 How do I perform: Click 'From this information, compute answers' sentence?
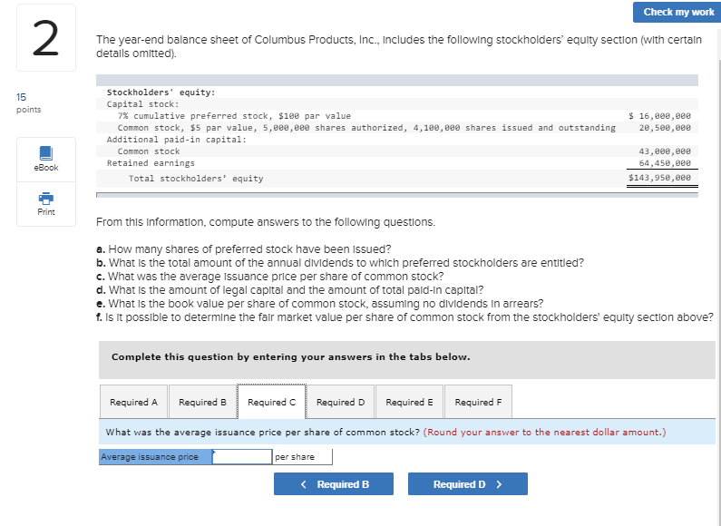point(266,222)
